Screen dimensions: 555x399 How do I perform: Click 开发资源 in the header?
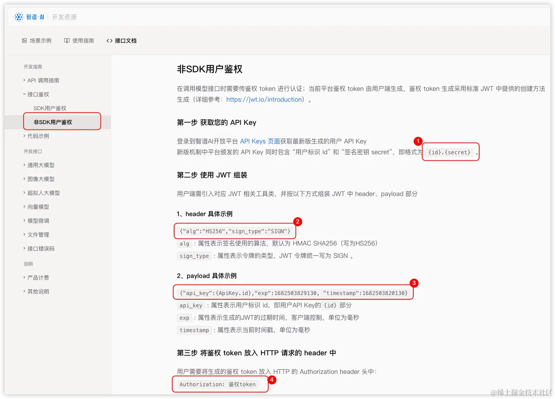(x=64, y=17)
